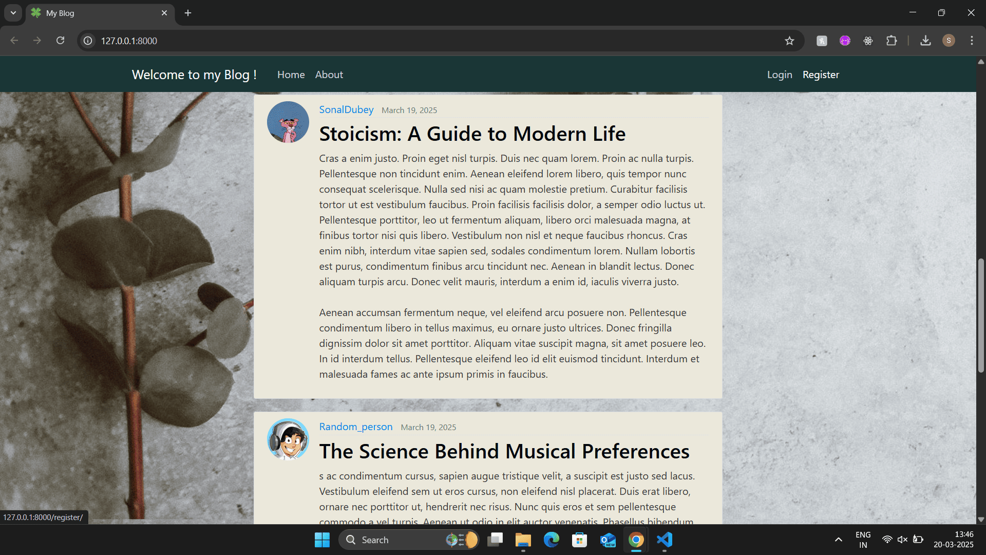The width and height of the screenshot is (986, 555).
Task: Reload the page with the refresh icon
Action: [60, 41]
